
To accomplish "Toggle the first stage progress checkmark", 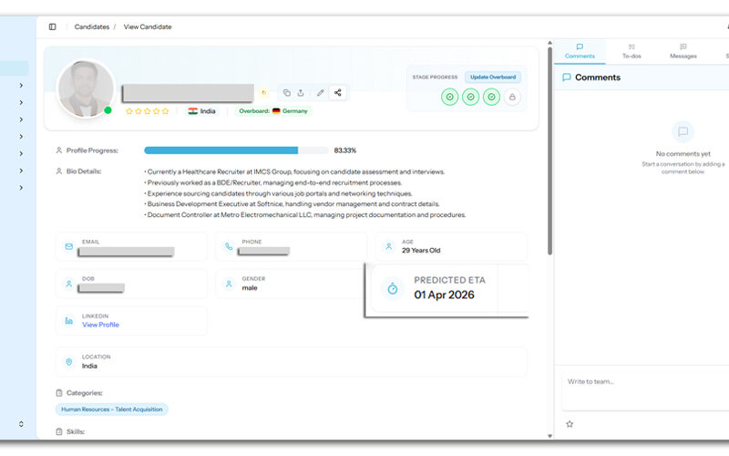I will point(449,97).
